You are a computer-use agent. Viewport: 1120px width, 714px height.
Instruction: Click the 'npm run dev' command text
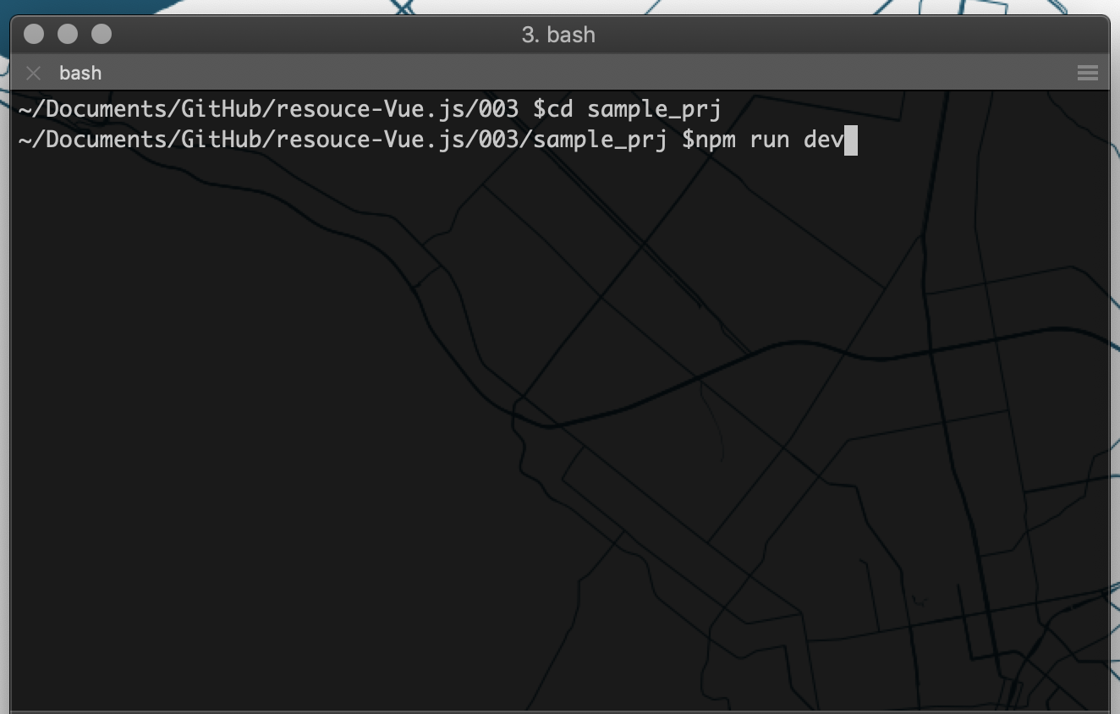click(769, 140)
